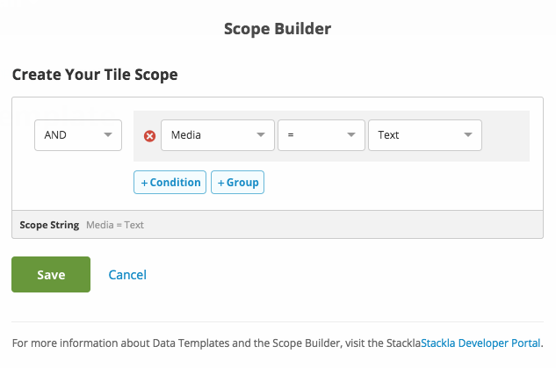Click the Scope Builder title
The width and height of the screenshot is (556, 368).
[x=278, y=28]
